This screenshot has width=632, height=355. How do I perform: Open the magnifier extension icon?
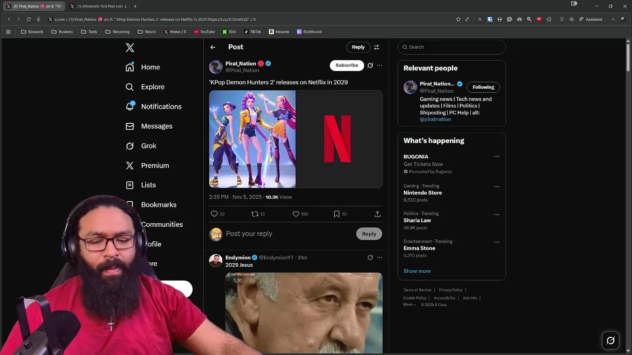click(x=529, y=19)
